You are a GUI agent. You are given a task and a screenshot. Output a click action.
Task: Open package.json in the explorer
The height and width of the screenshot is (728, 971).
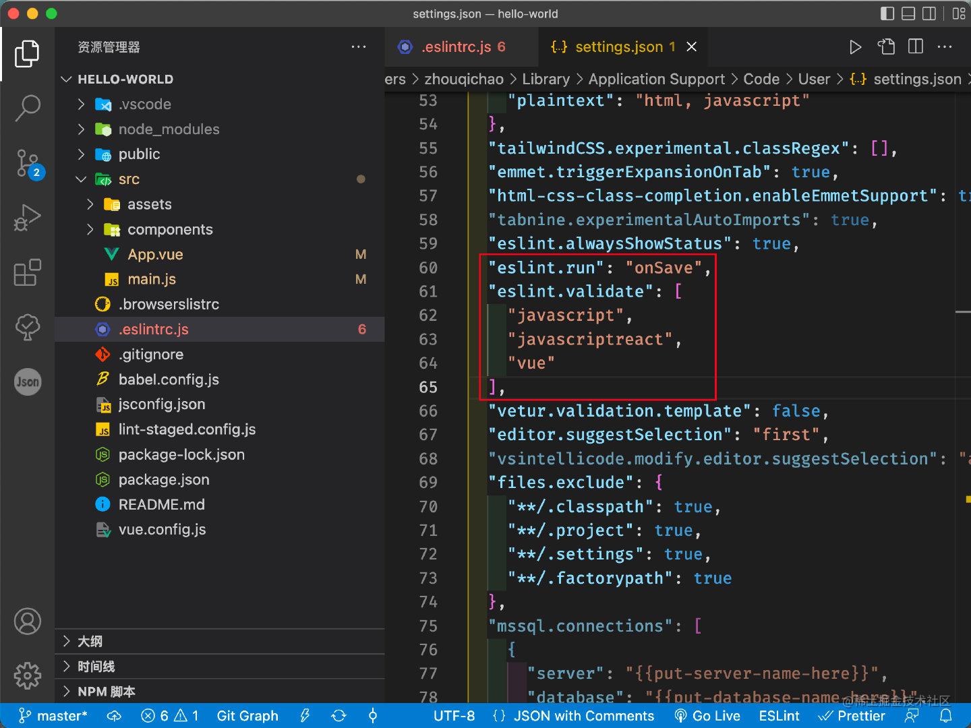(164, 480)
